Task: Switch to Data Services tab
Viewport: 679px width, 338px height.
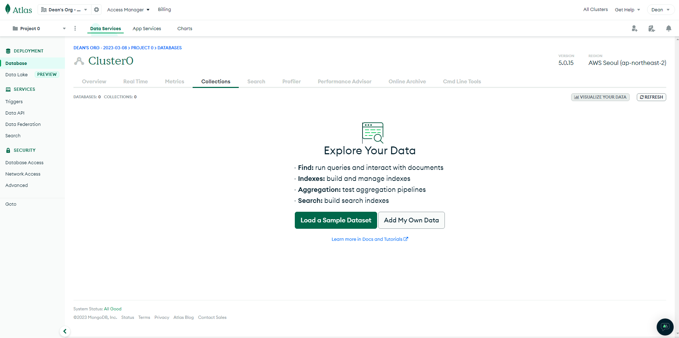Action: click(x=105, y=28)
